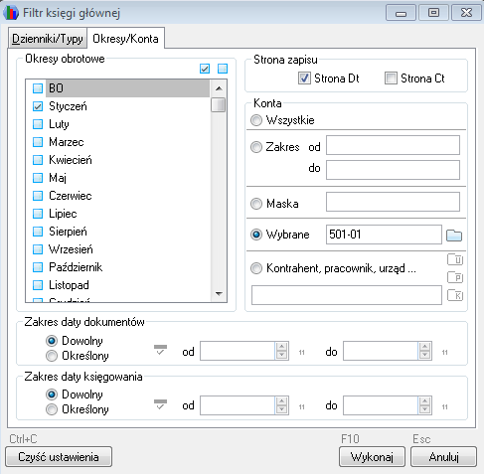Click the periods list scroll up arrow
This screenshot has width=484, height=474.
(219, 88)
